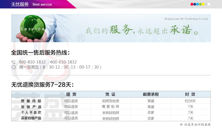The height and width of the screenshot is (135, 222).
Task: Select the 质量问题 table row label
Action: [x=31, y=101]
